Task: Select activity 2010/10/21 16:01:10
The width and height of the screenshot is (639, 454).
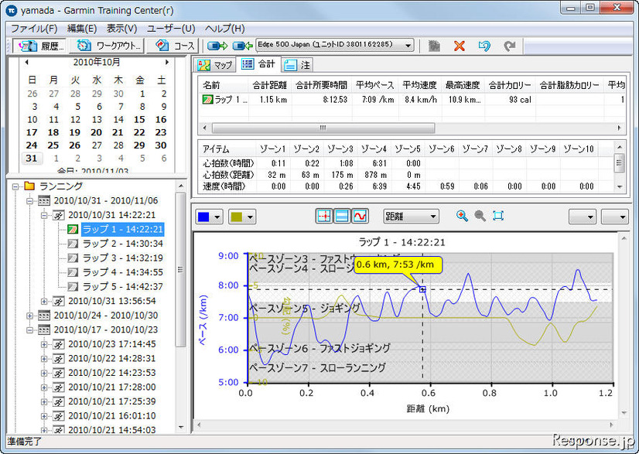Action: pyautogui.click(x=111, y=415)
